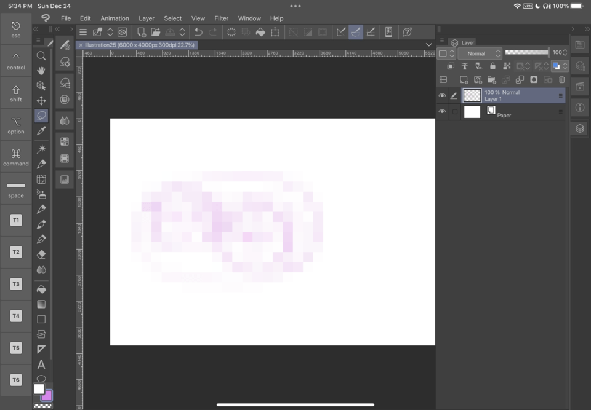Select the Eraser tool

[x=41, y=254]
